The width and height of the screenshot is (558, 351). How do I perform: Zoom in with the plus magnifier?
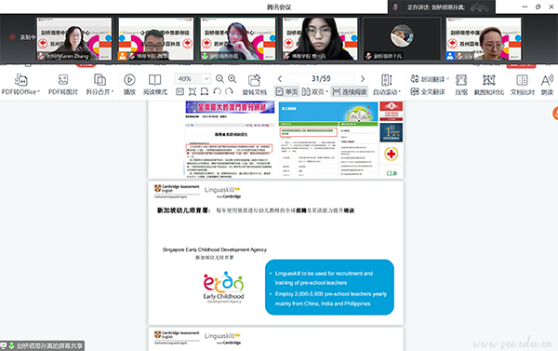(232, 79)
